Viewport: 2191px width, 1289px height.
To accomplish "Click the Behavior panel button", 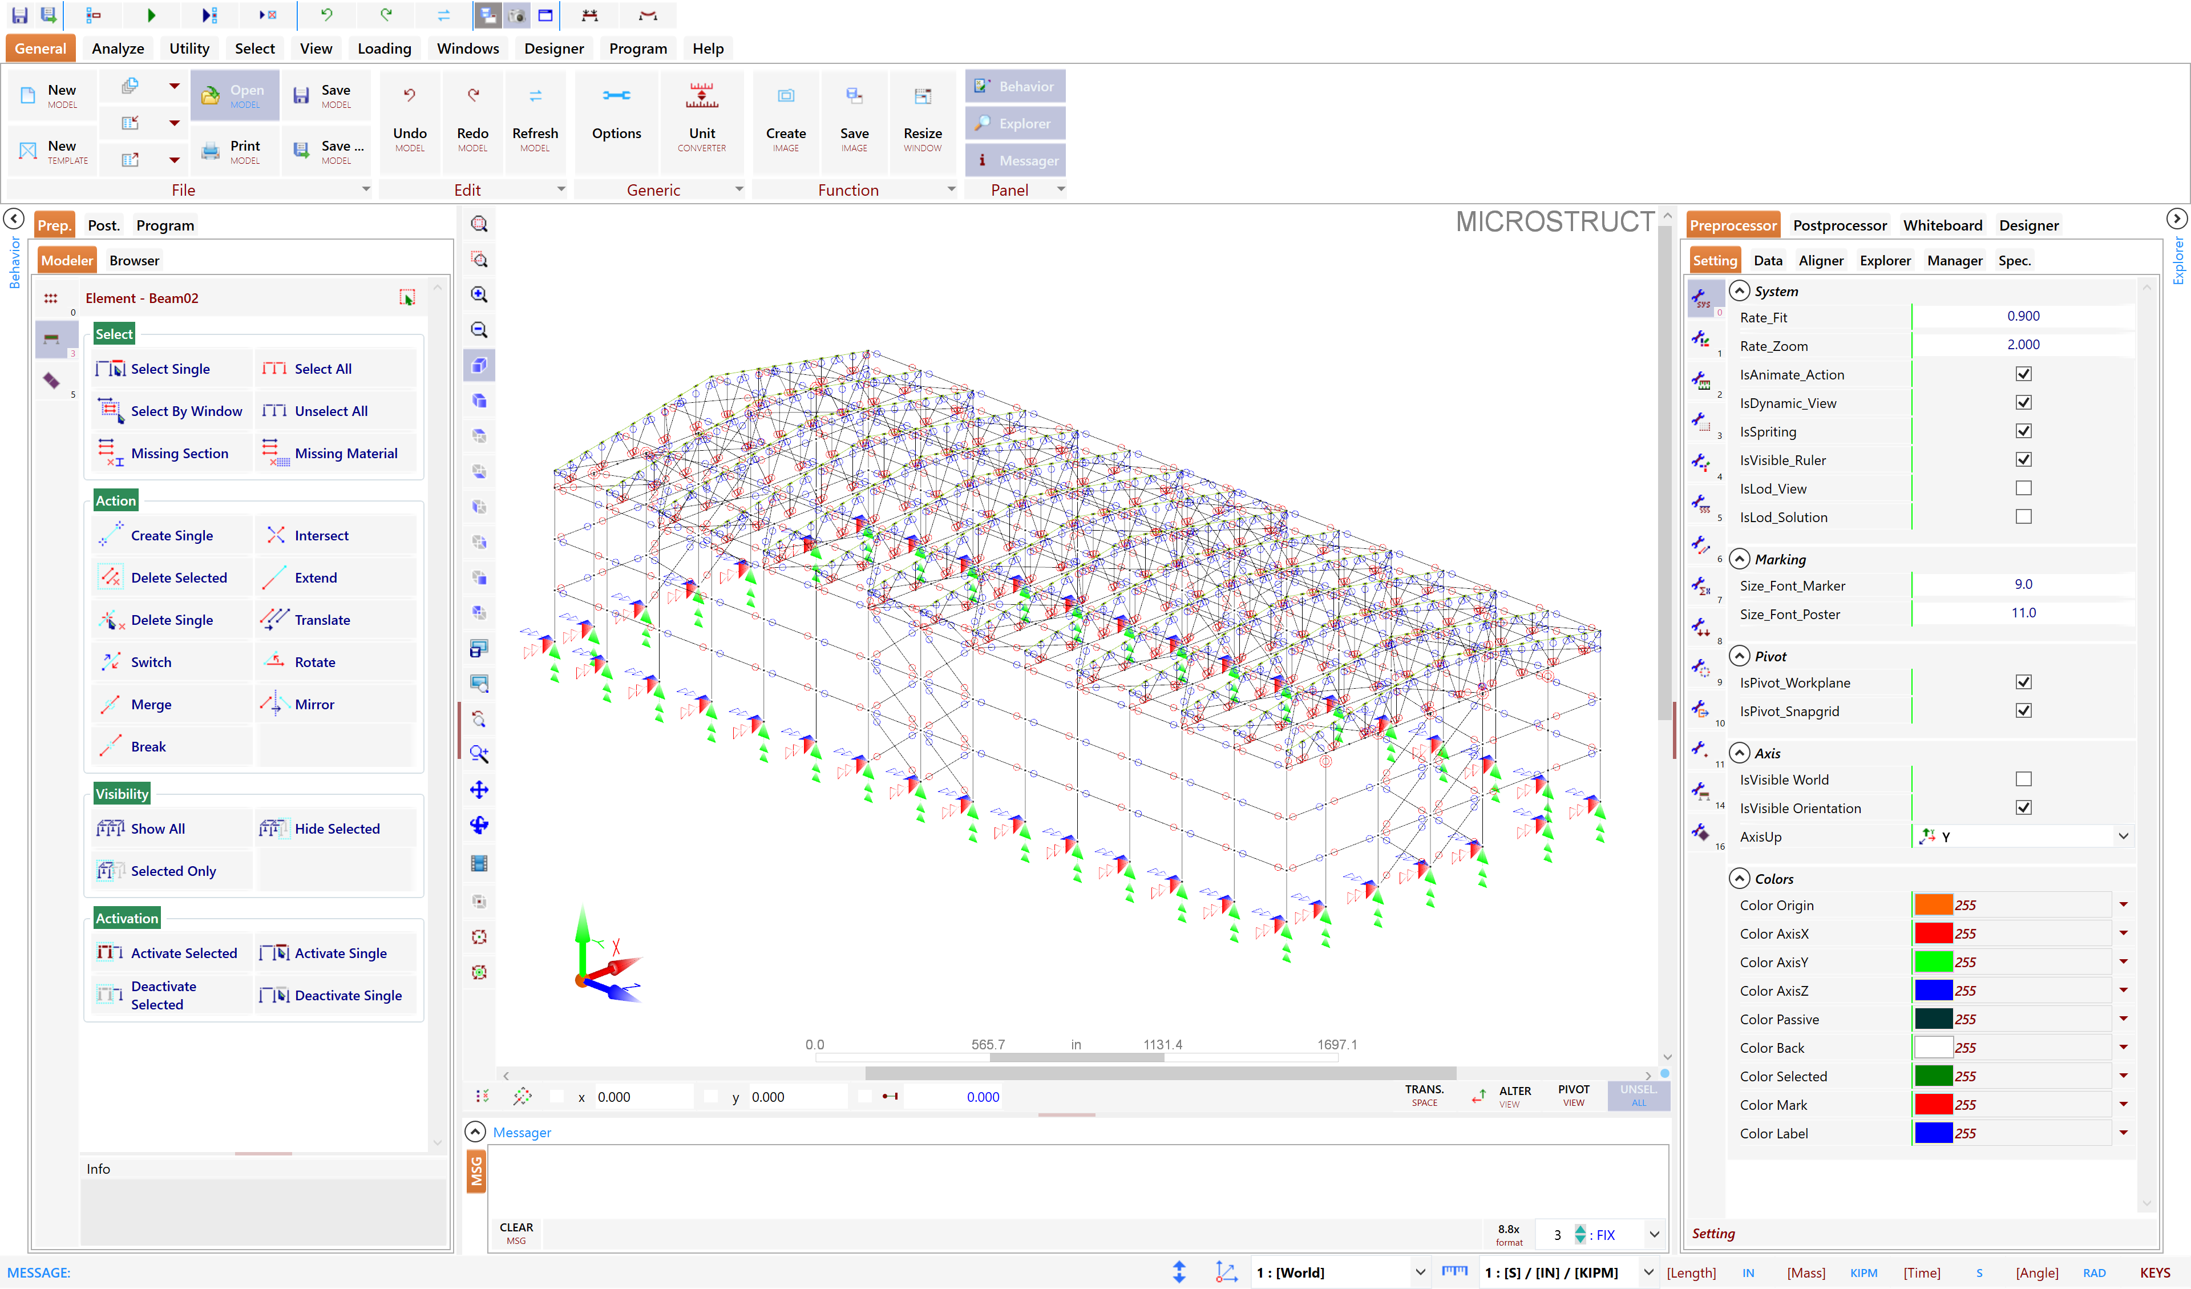I will click(1014, 86).
